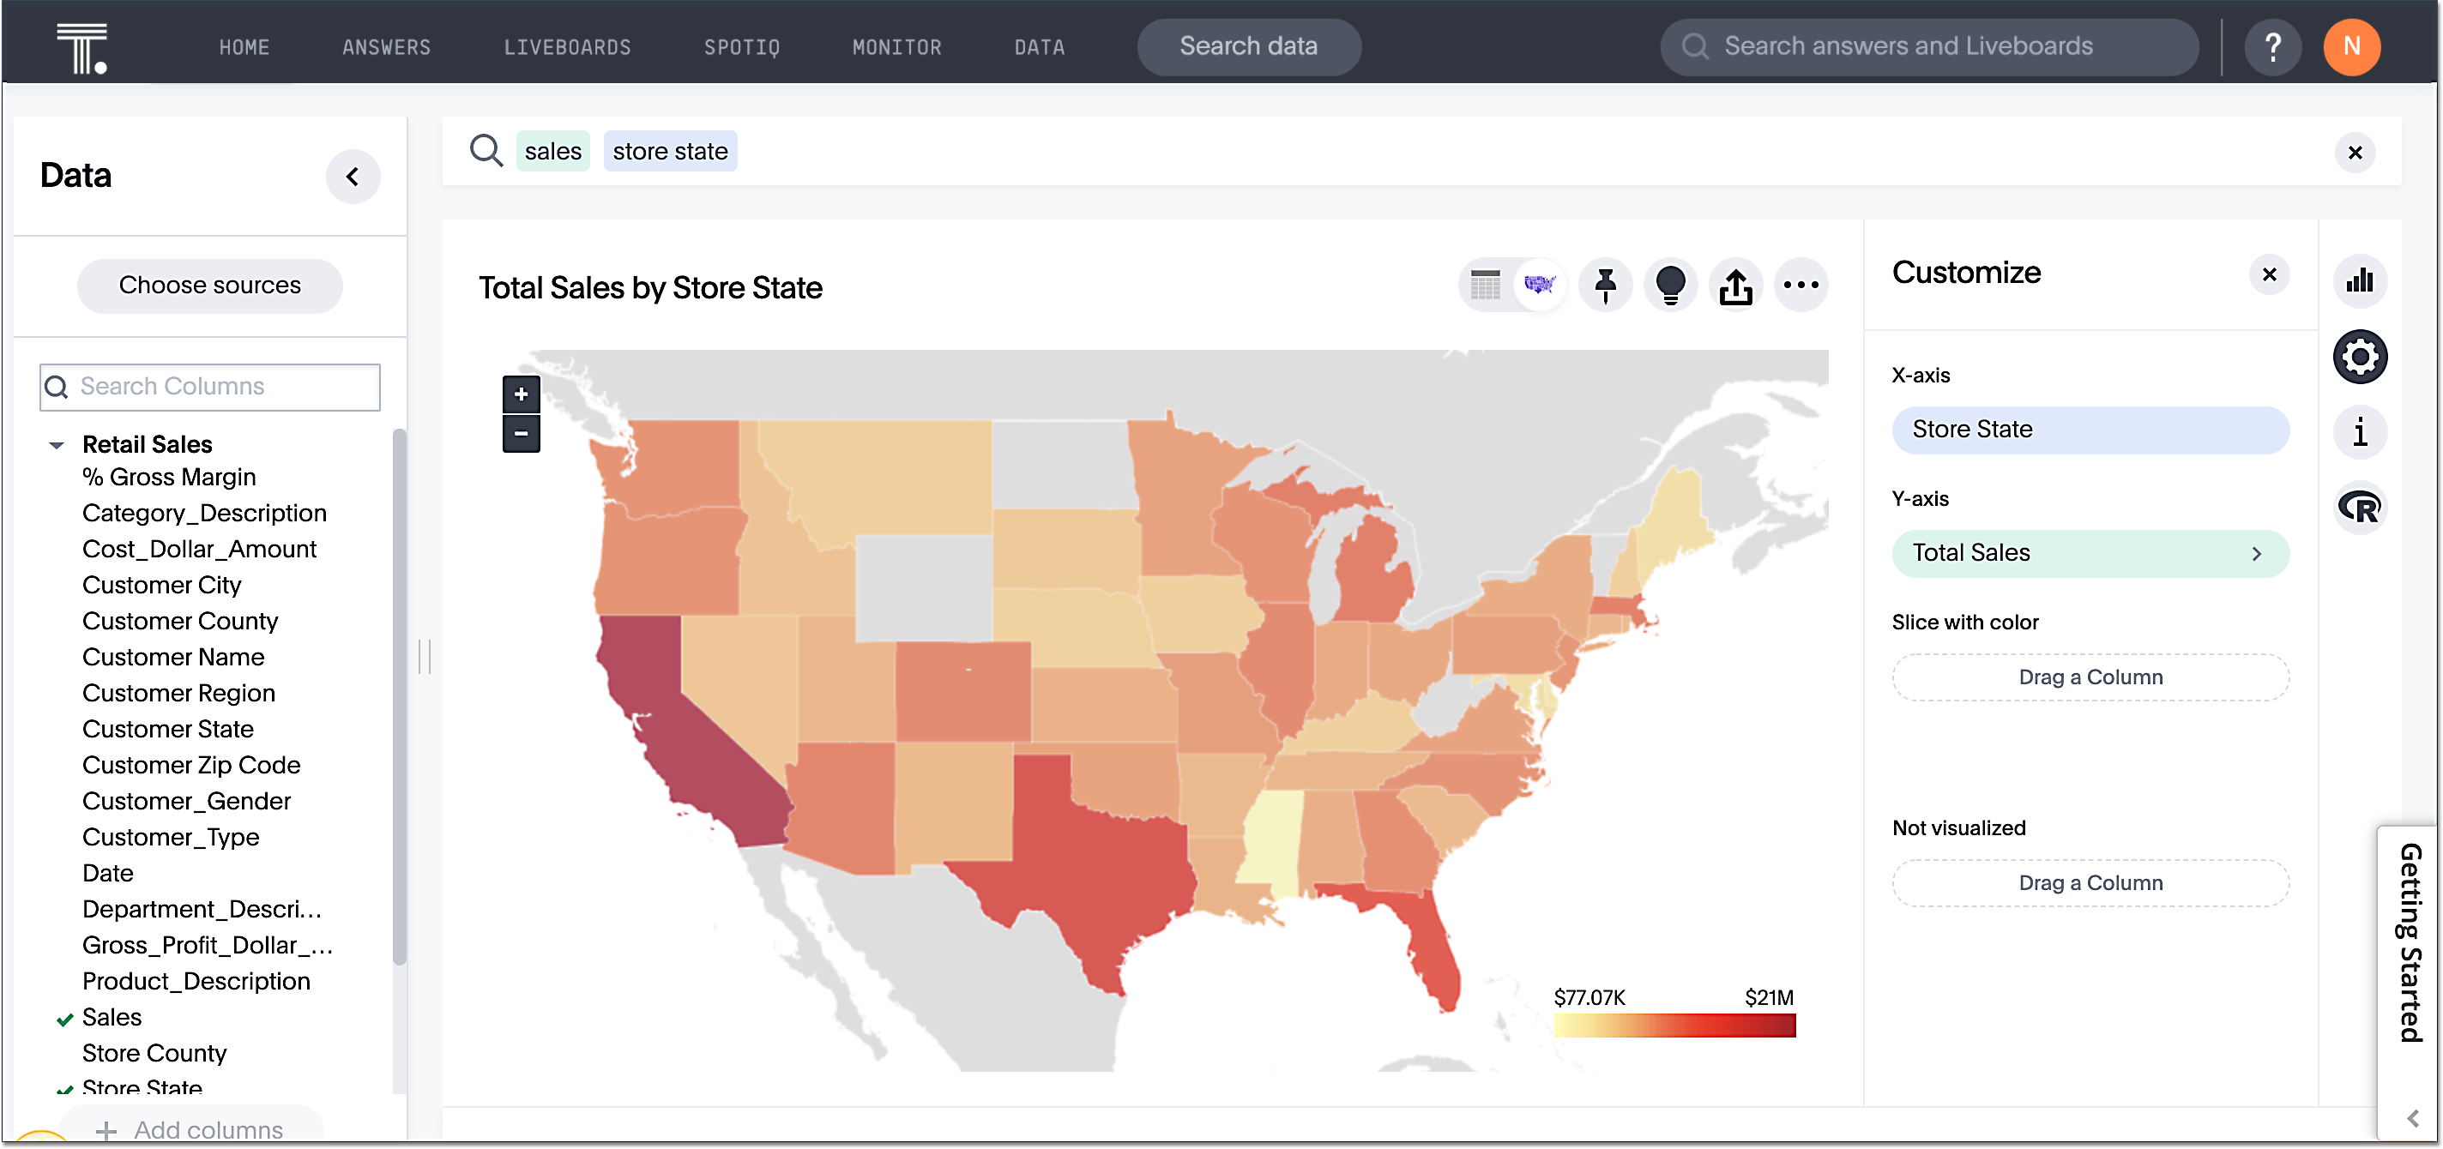Click the R analysis icon

coord(2361,508)
